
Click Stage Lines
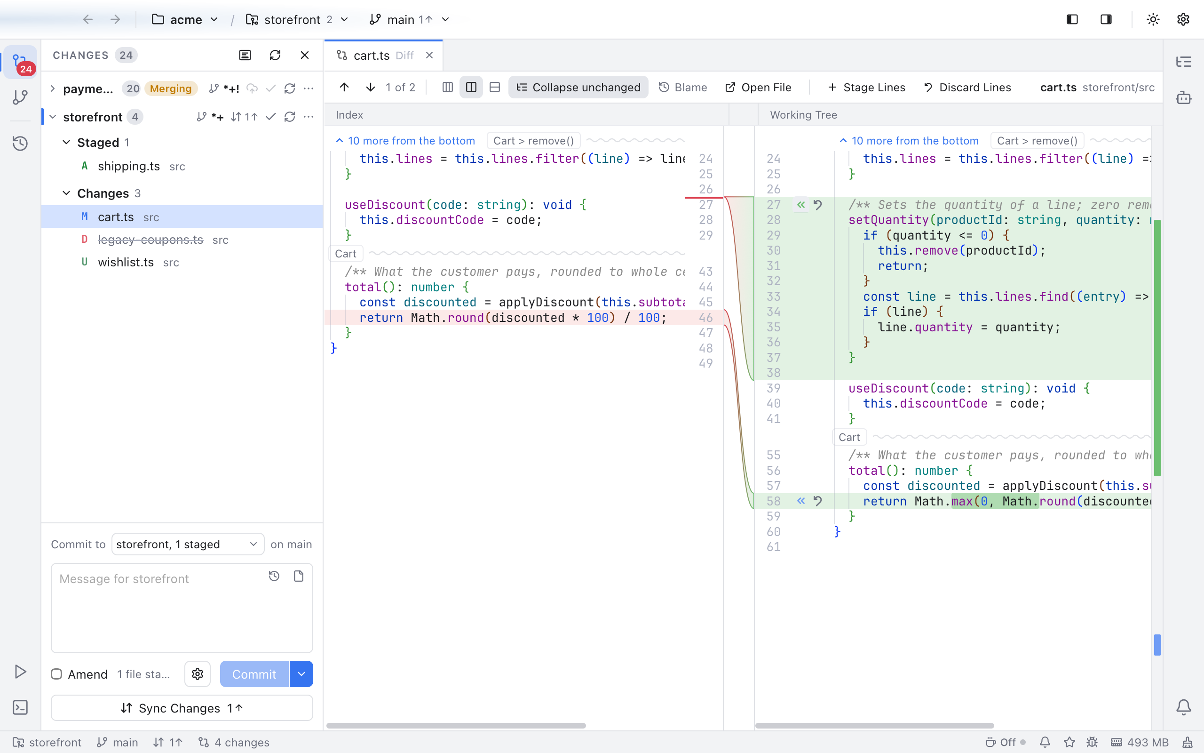tap(867, 87)
